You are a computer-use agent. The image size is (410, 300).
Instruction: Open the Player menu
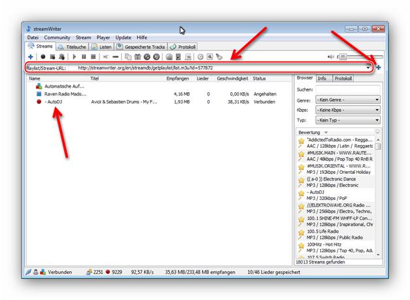coord(103,38)
